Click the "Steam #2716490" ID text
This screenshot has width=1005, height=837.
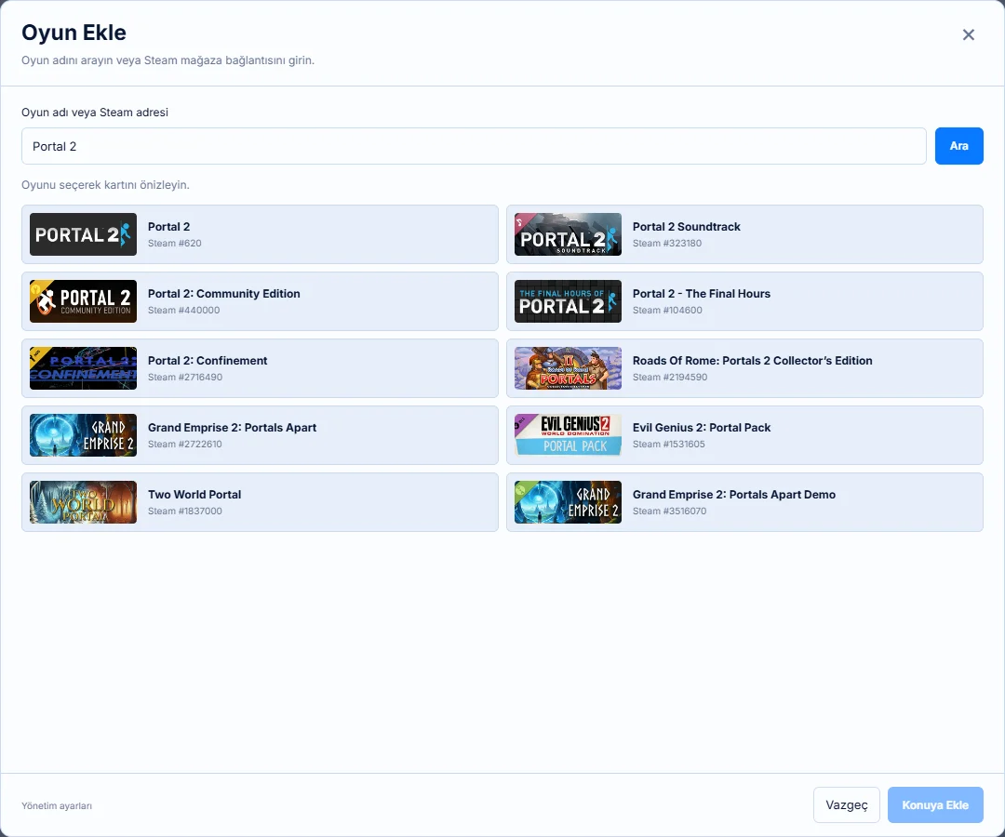[x=185, y=378]
